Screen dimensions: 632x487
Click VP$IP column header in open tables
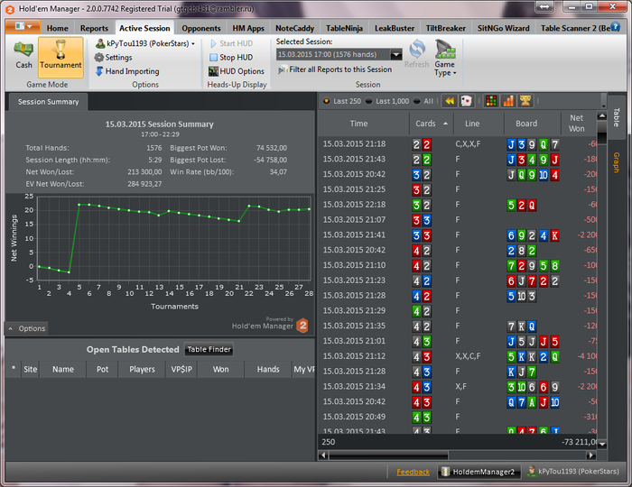pos(181,369)
